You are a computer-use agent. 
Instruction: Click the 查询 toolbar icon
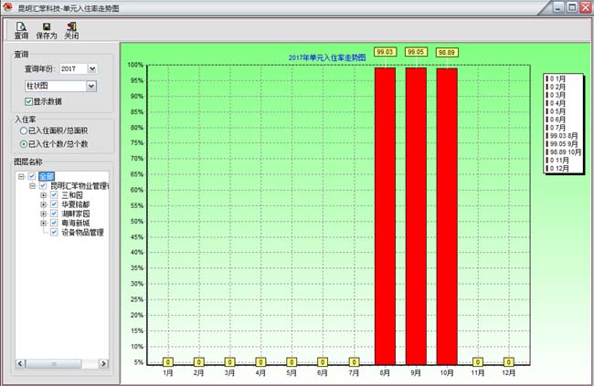click(21, 30)
